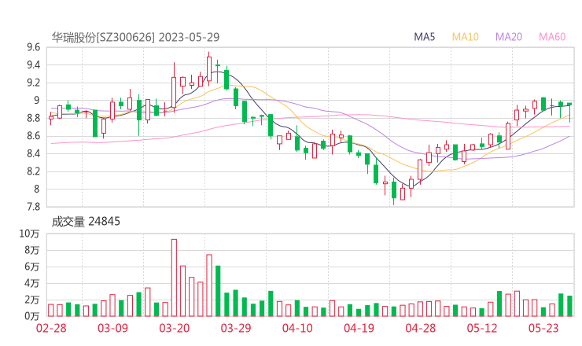Select the 03-09 date label
The height and width of the screenshot is (346, 582).
point(112,328)
